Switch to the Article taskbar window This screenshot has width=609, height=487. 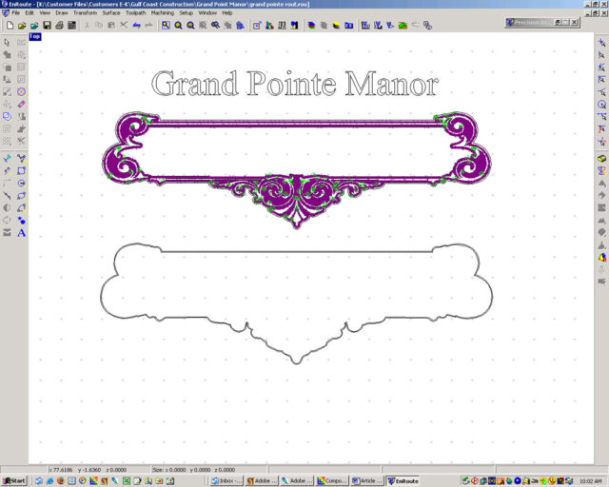pos(366,480)
